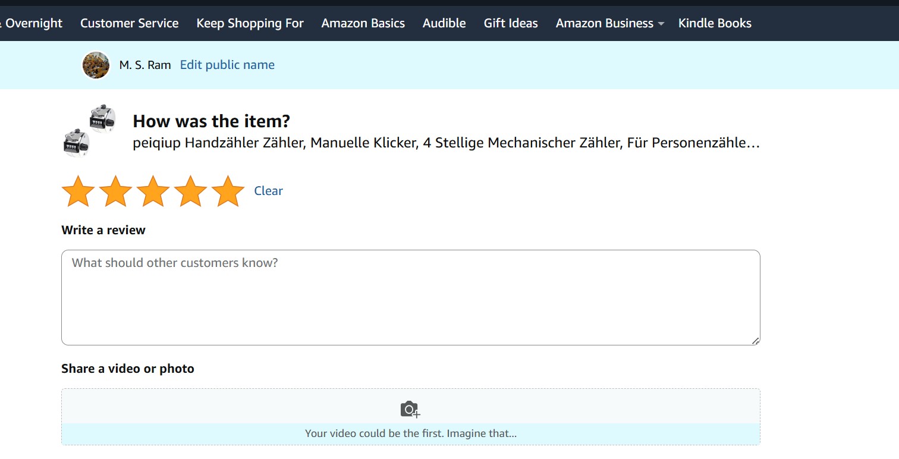
Task: Click the fifth rating star
Action: click(228, 191)
